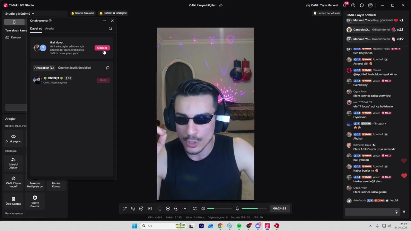Send quick invite with Gönder button
The width and height of the screenshot is (411, 231).
coord(102,48)
